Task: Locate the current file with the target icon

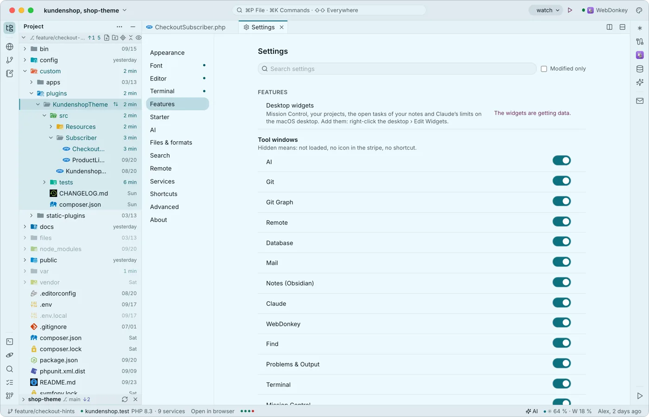Action: click(123, 38)
